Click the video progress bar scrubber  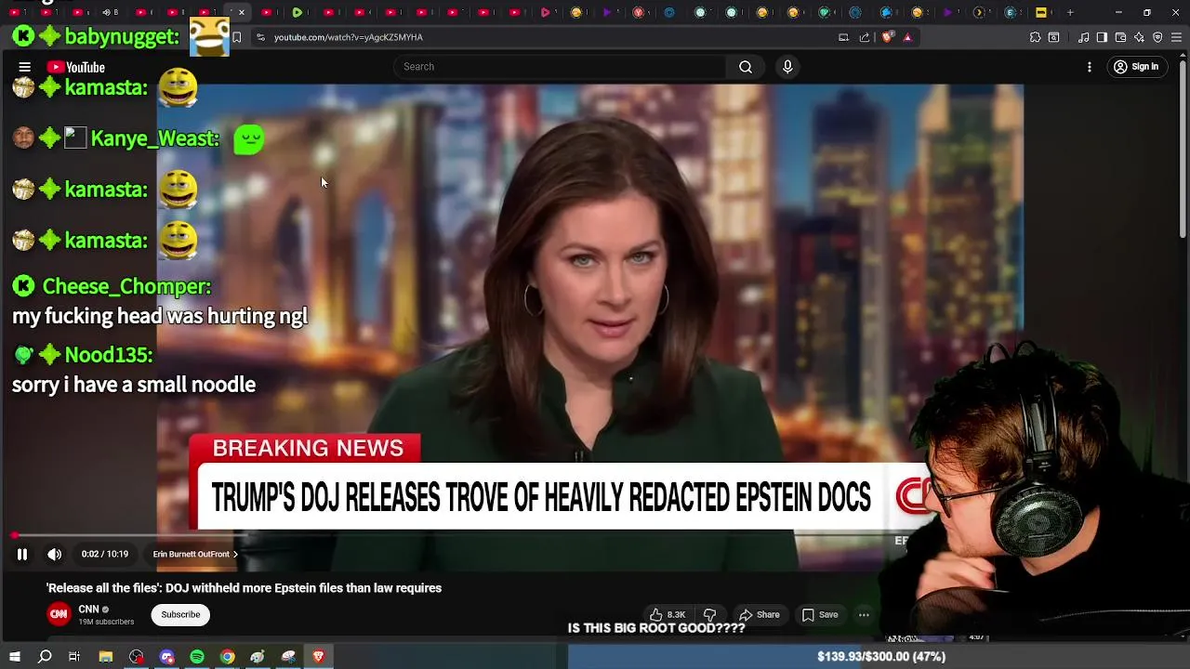14,536
